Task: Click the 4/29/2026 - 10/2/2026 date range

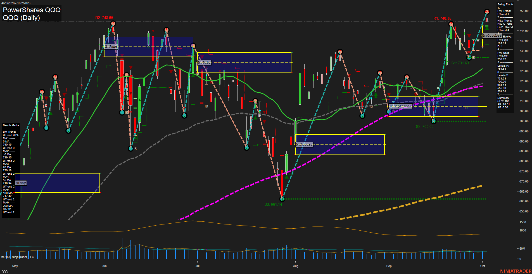Action: pos(16,3)
